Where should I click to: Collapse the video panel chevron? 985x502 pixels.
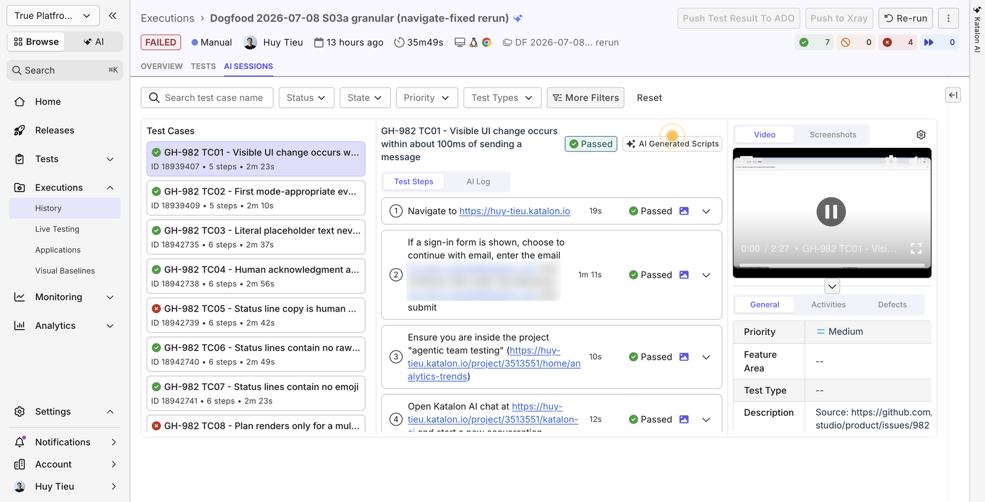(x=832, y=286)
